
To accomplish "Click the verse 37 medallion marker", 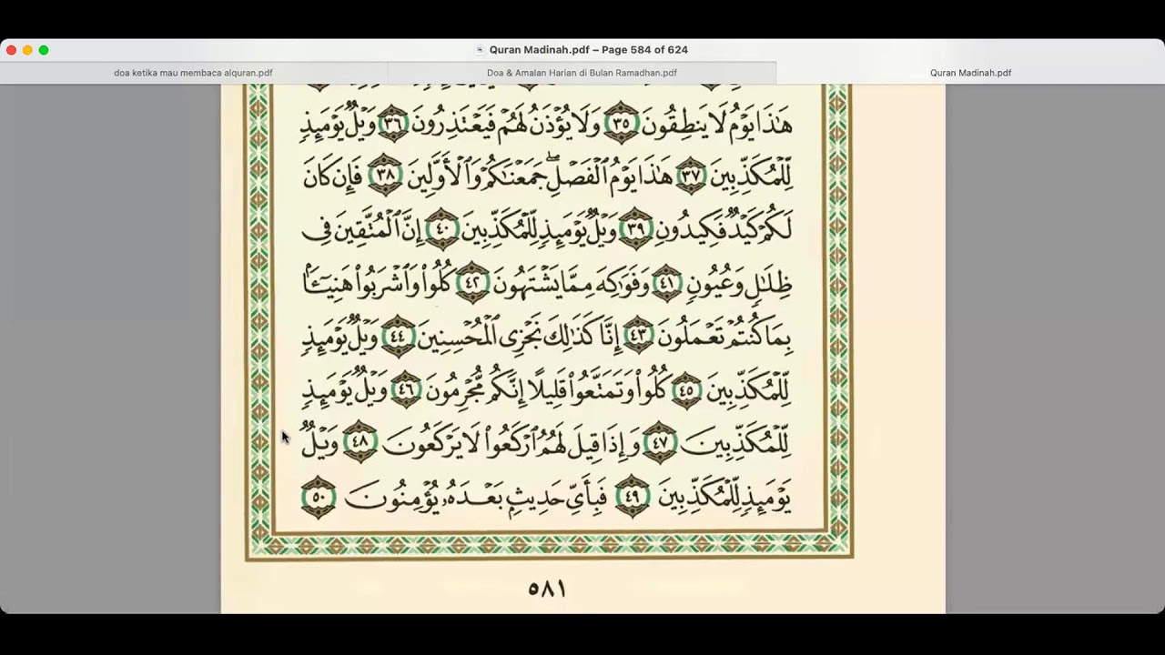I will pyautogui.click(x=692, y=175).
